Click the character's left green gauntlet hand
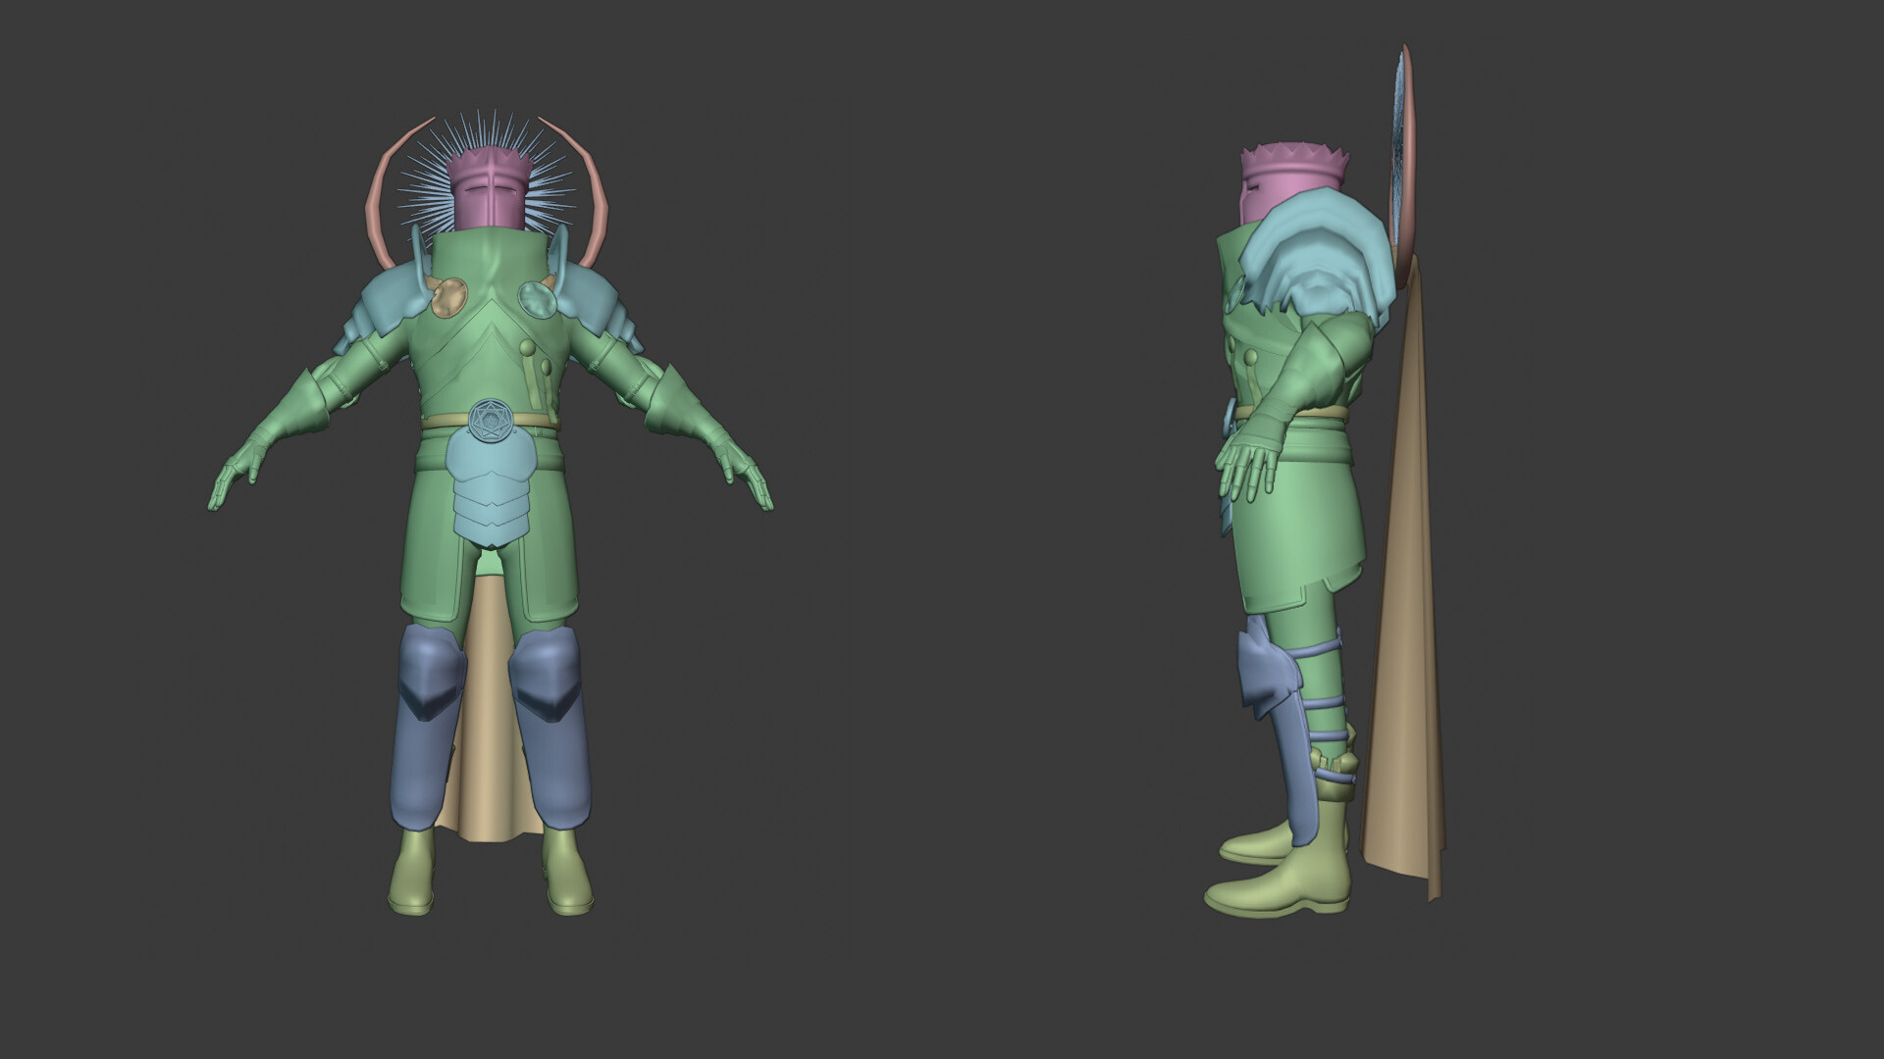Screen dimensions: 1884x1059 pos(744,471)
